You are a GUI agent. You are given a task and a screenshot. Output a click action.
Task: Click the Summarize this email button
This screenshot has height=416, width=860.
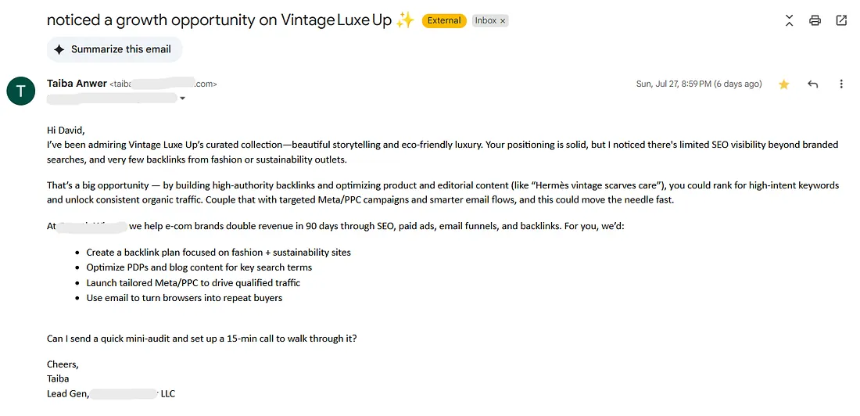(x=114, y=49)
